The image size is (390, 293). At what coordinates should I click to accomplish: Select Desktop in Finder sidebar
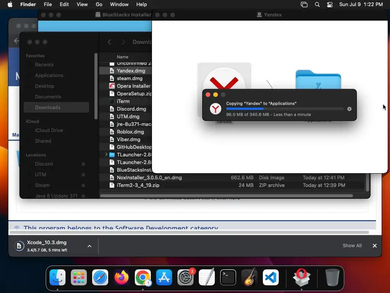45,86
